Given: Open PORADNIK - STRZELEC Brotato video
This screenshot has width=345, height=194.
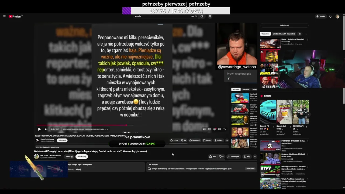Looking at the screenshot, I should coord(270,145).
